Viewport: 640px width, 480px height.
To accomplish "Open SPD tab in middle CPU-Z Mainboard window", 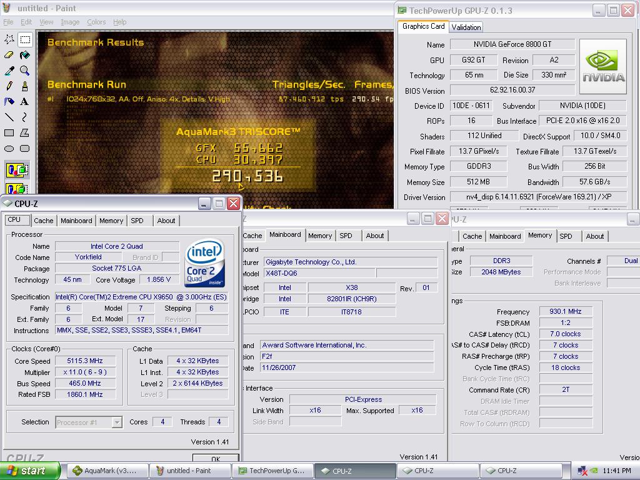I will (x=346, y=236).
